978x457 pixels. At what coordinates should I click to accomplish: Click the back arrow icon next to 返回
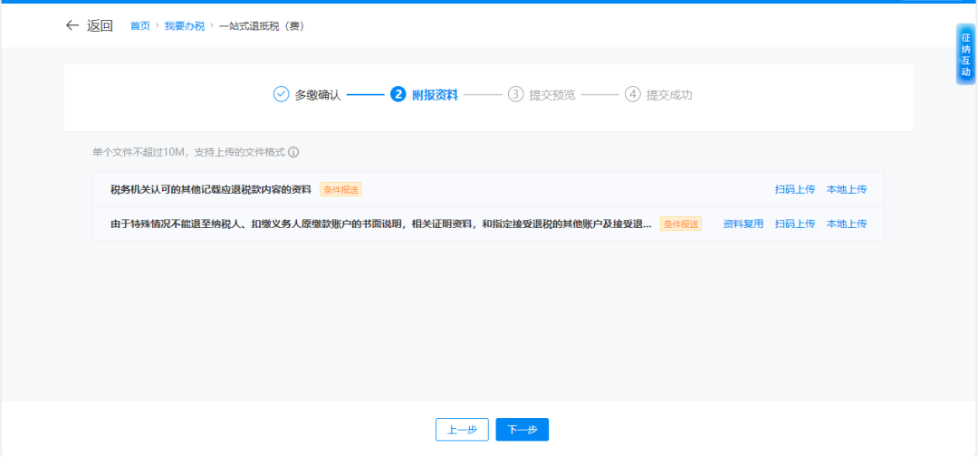click(x=72, y=25)
